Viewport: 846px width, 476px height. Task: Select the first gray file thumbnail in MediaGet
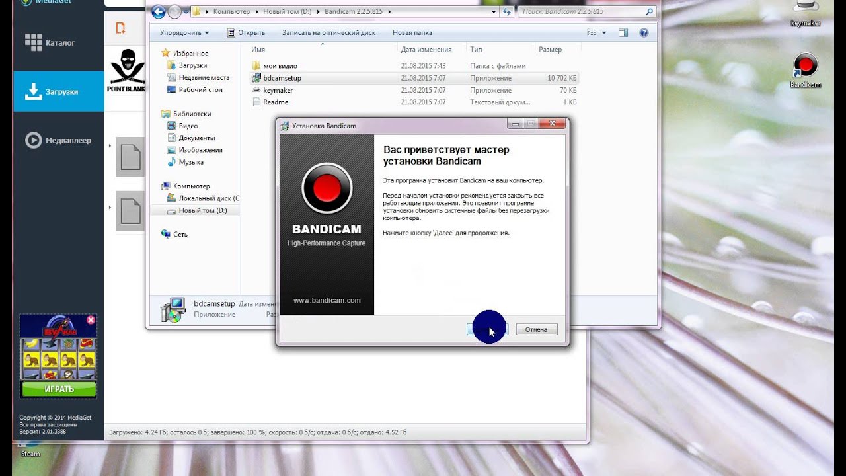click(130, 157)
